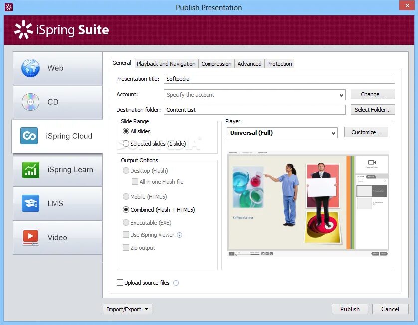Click the Cancel button
This screenshot has width=418, height=325.
(390, 309)
